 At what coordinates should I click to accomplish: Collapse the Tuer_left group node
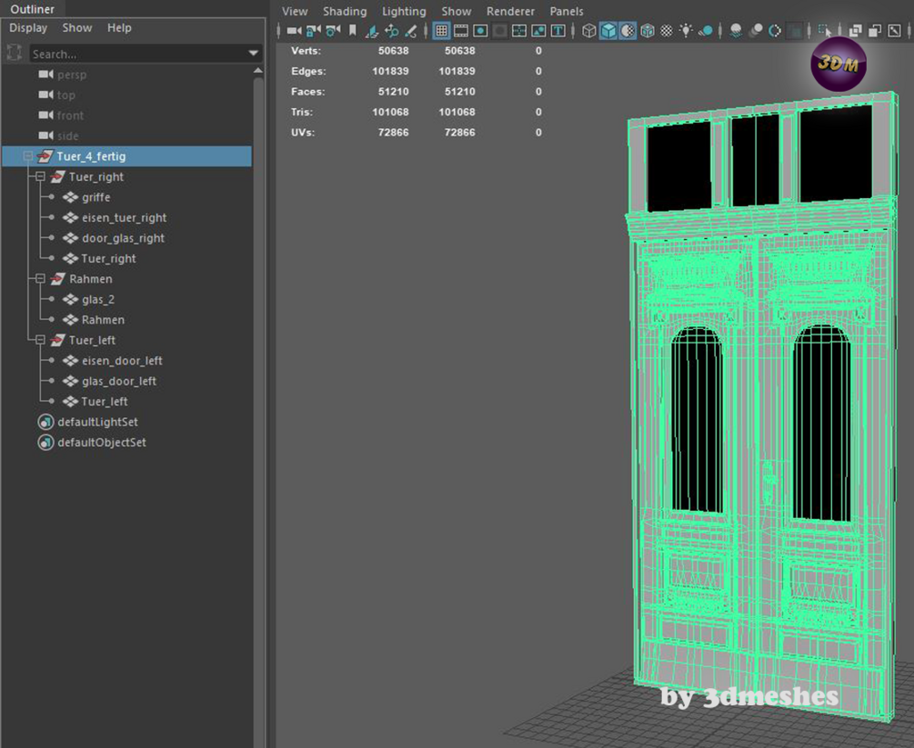tap(40, 340)
